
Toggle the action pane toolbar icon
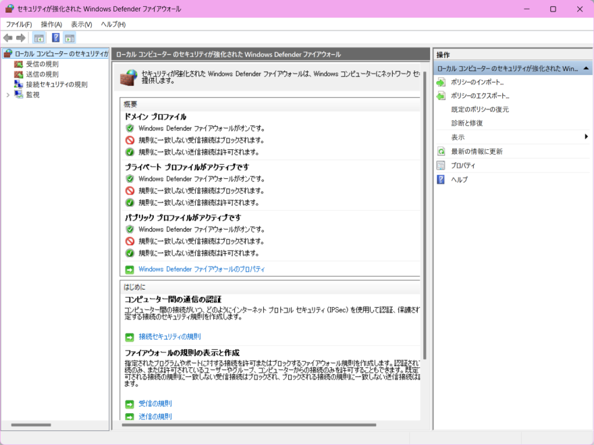coord(70,38)
